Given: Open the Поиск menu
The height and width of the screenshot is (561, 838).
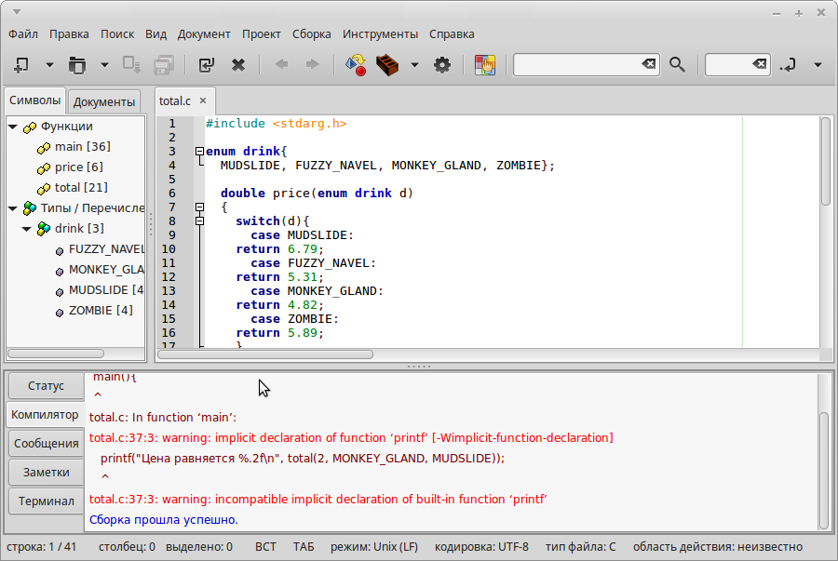Looking at the screenshot, I should 117,34.
